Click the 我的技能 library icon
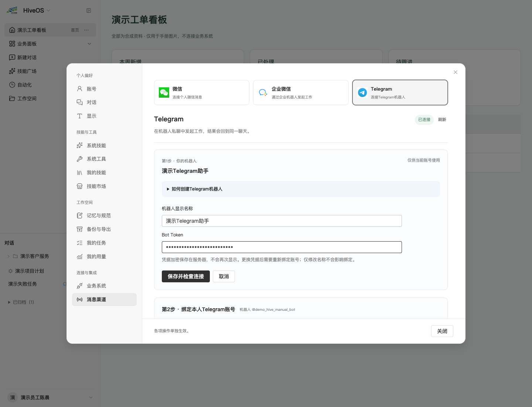This screenshot has width=532, height=407. [79, 172]
